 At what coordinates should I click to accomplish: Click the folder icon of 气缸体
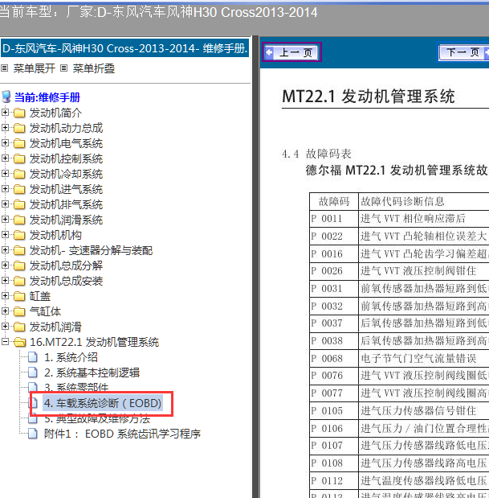pyautogui.click(x=19, y=311)
